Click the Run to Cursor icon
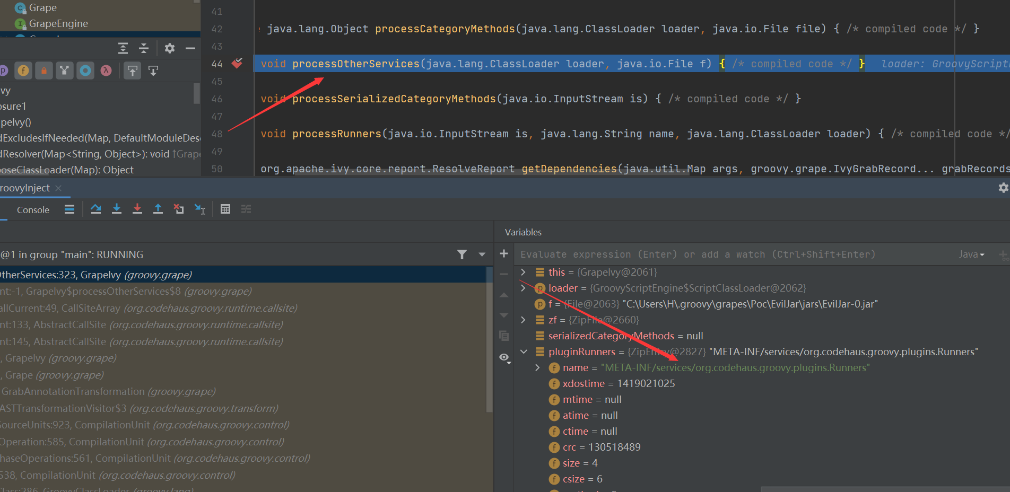The height and width of the screenshot is (492, 1010). click(x=199, y=209)
